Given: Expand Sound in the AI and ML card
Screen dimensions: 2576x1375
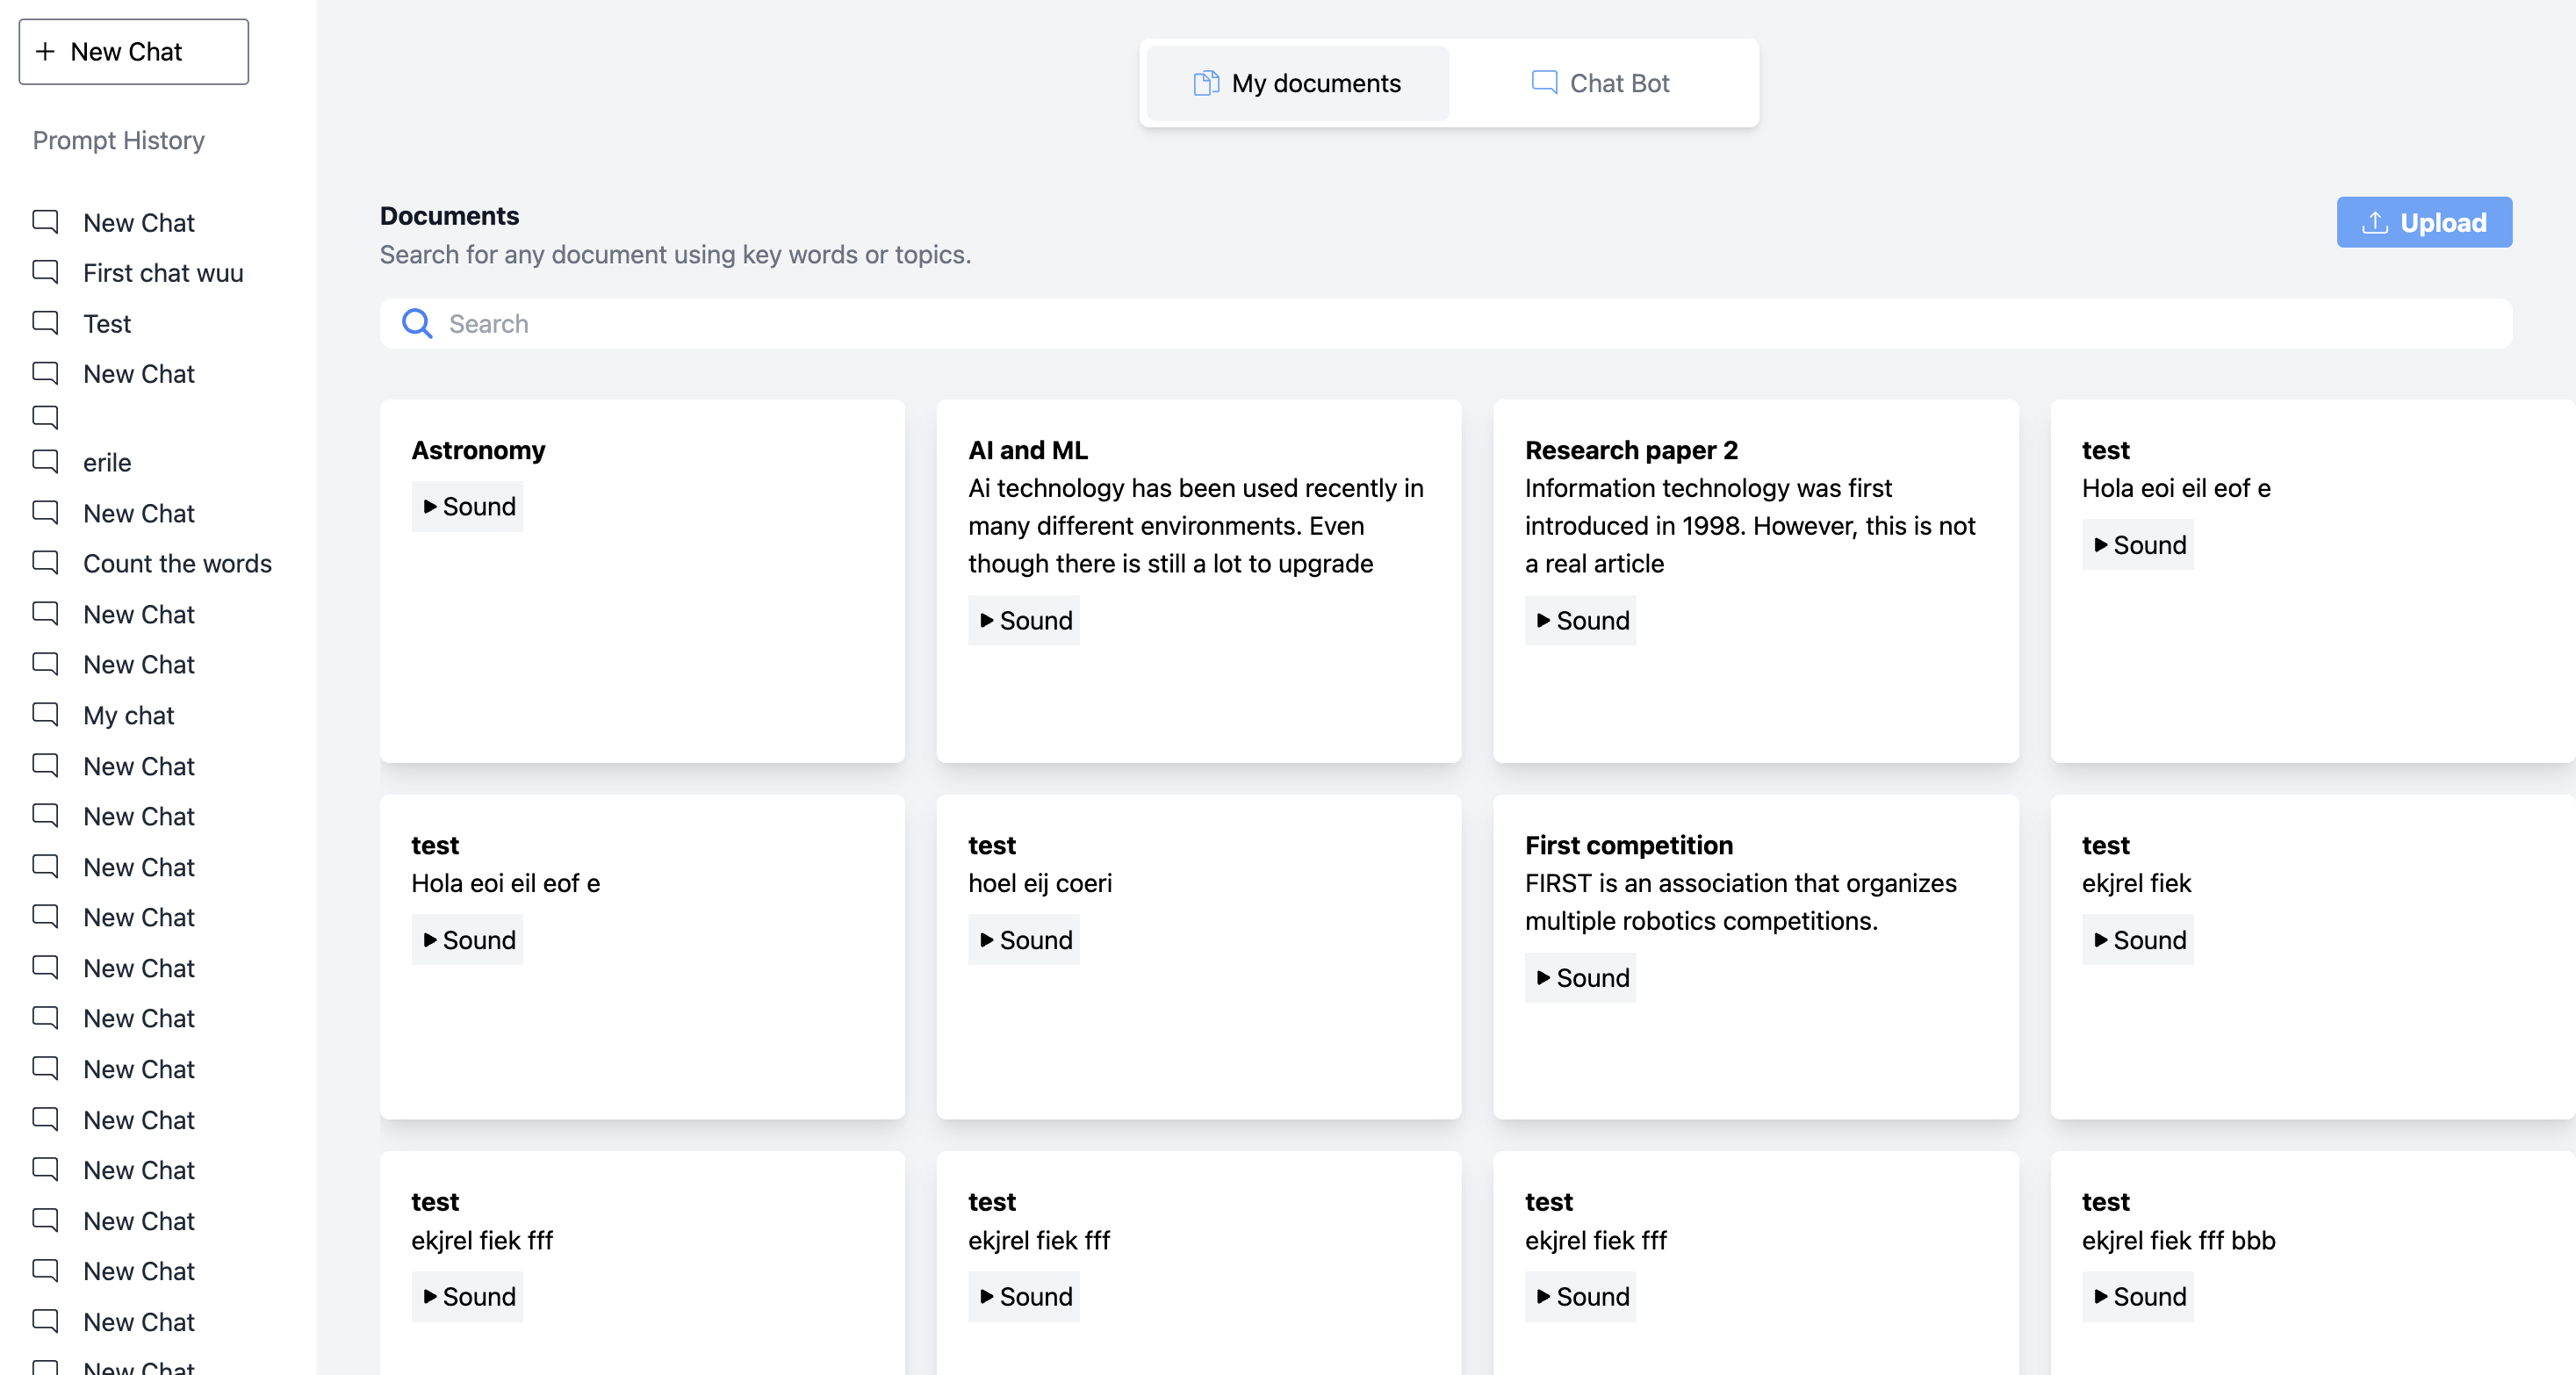Looking at the screenshot, I should tap(1024, 621).
